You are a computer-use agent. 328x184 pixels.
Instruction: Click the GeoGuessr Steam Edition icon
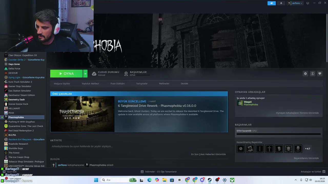(x=6, y=95)
